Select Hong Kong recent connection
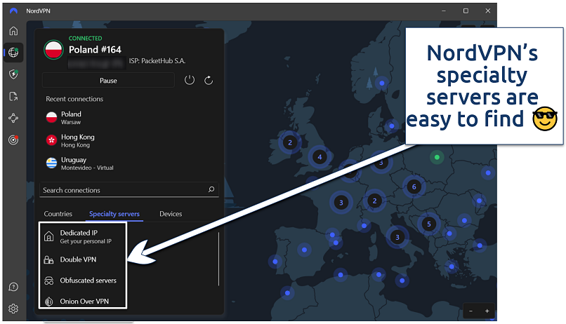Image resolution: width=566 pixels, height=324 pixels. (x=77, y=141)
